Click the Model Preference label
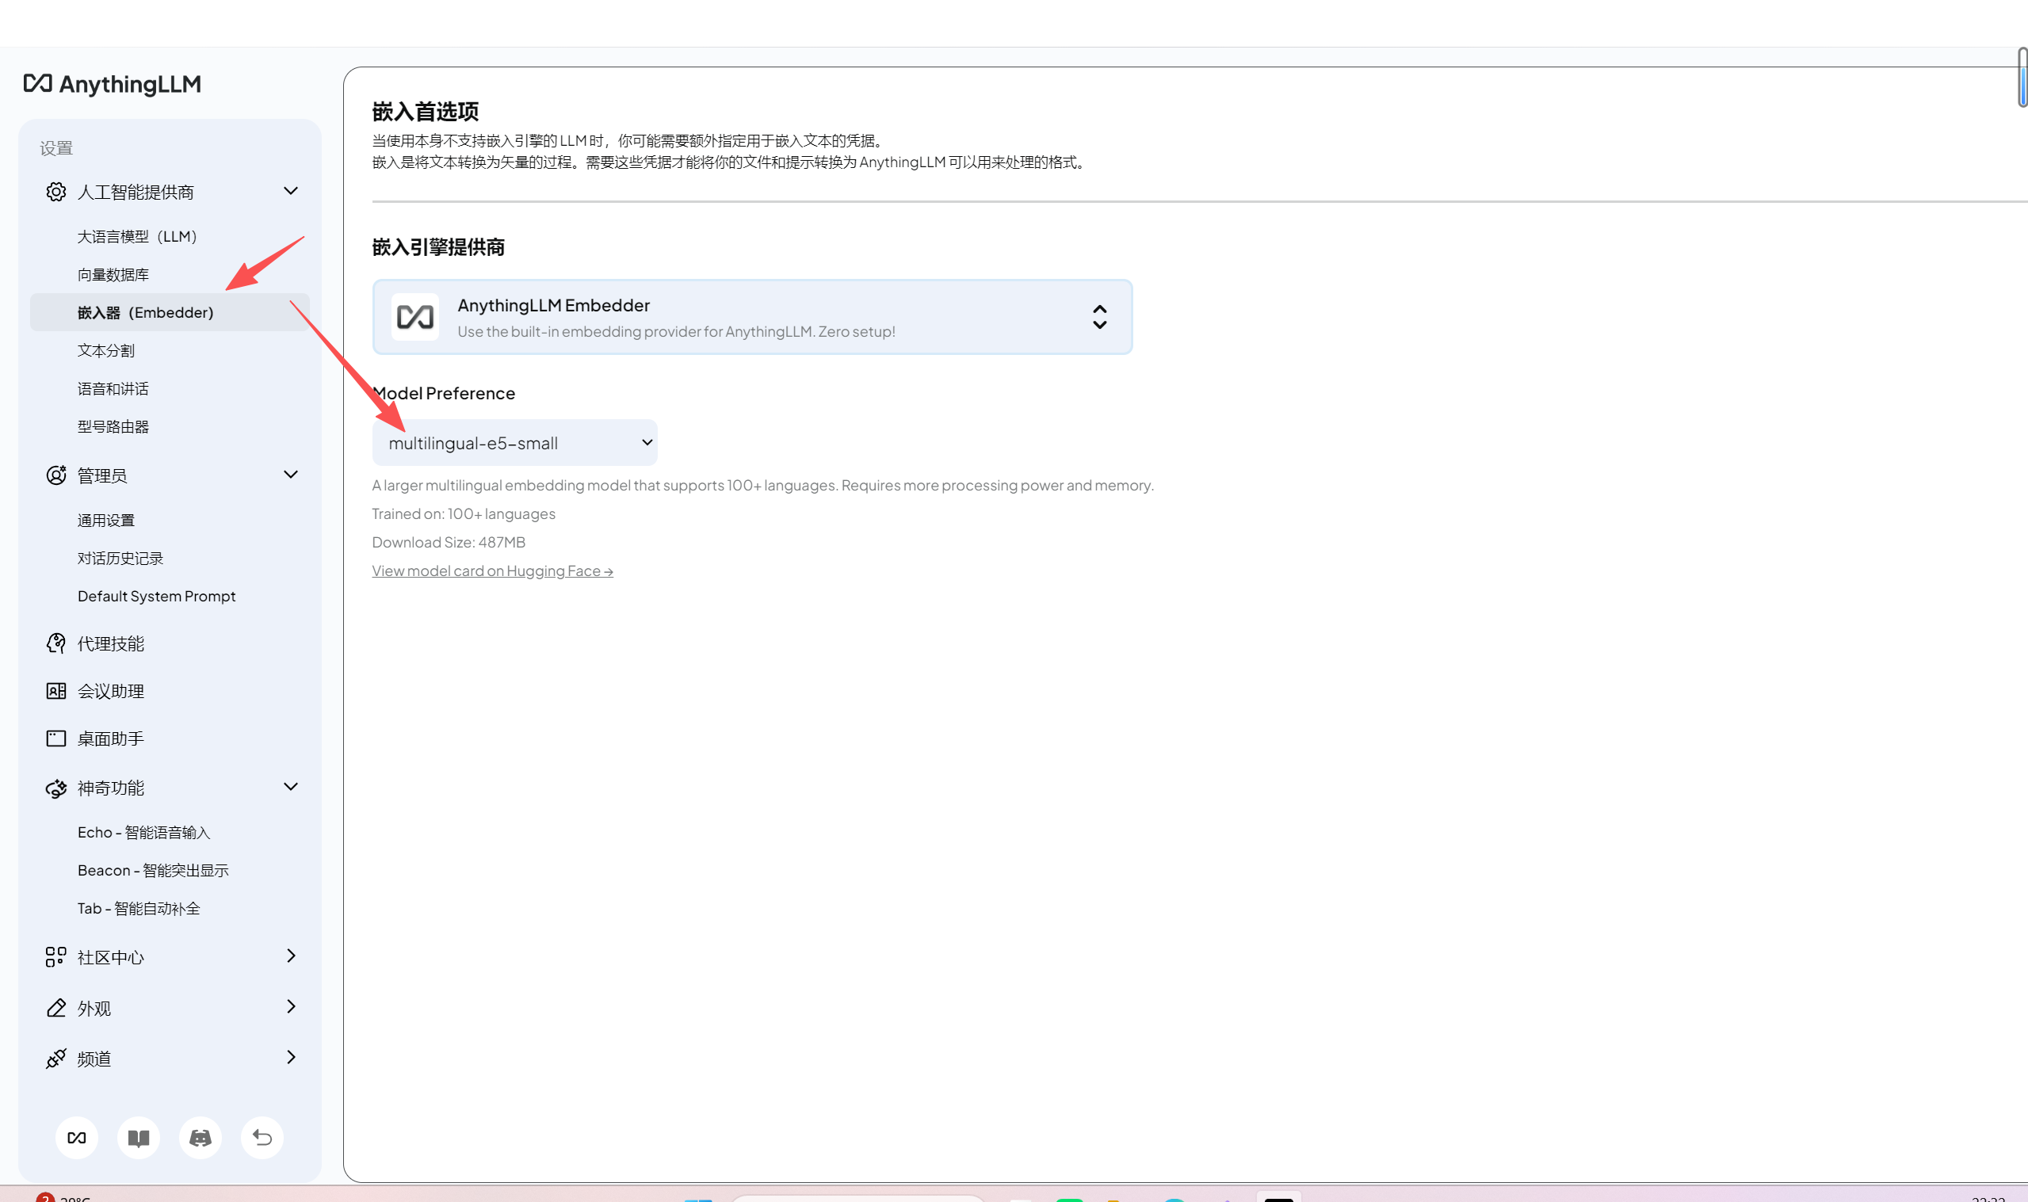This screenshot has width=2028, height=1202. [444, 394]
